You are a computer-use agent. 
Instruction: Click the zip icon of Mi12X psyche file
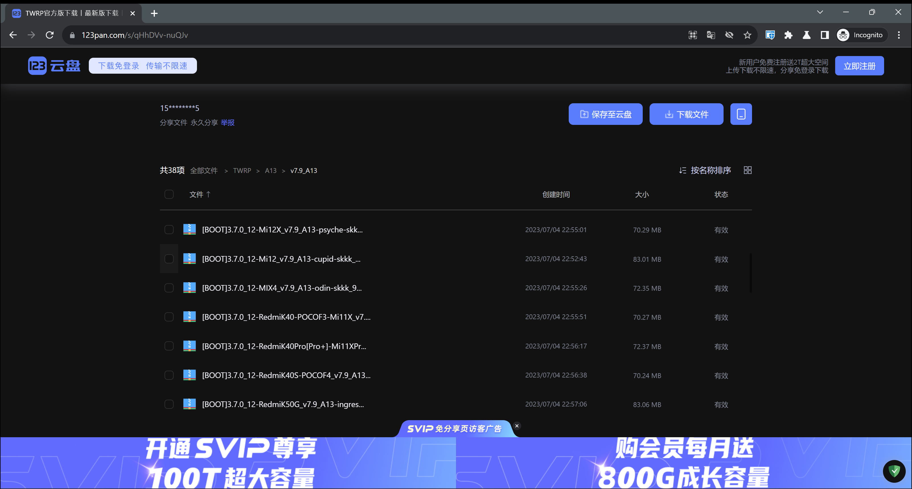(x=189, y=229)
